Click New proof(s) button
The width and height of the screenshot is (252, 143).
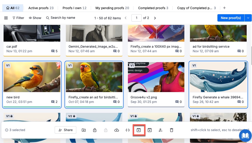231,18
